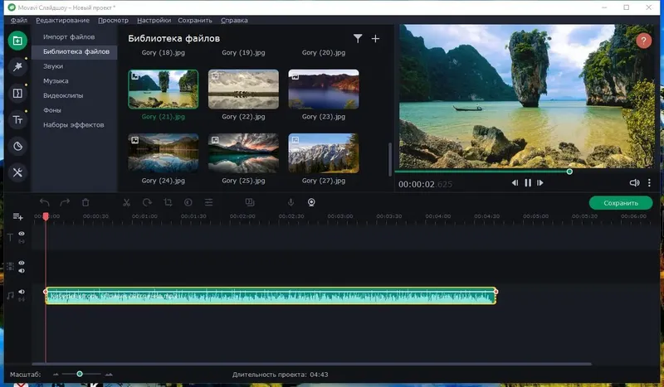
Task: Mute preview volume speaker icon
Action: (634, 182)
